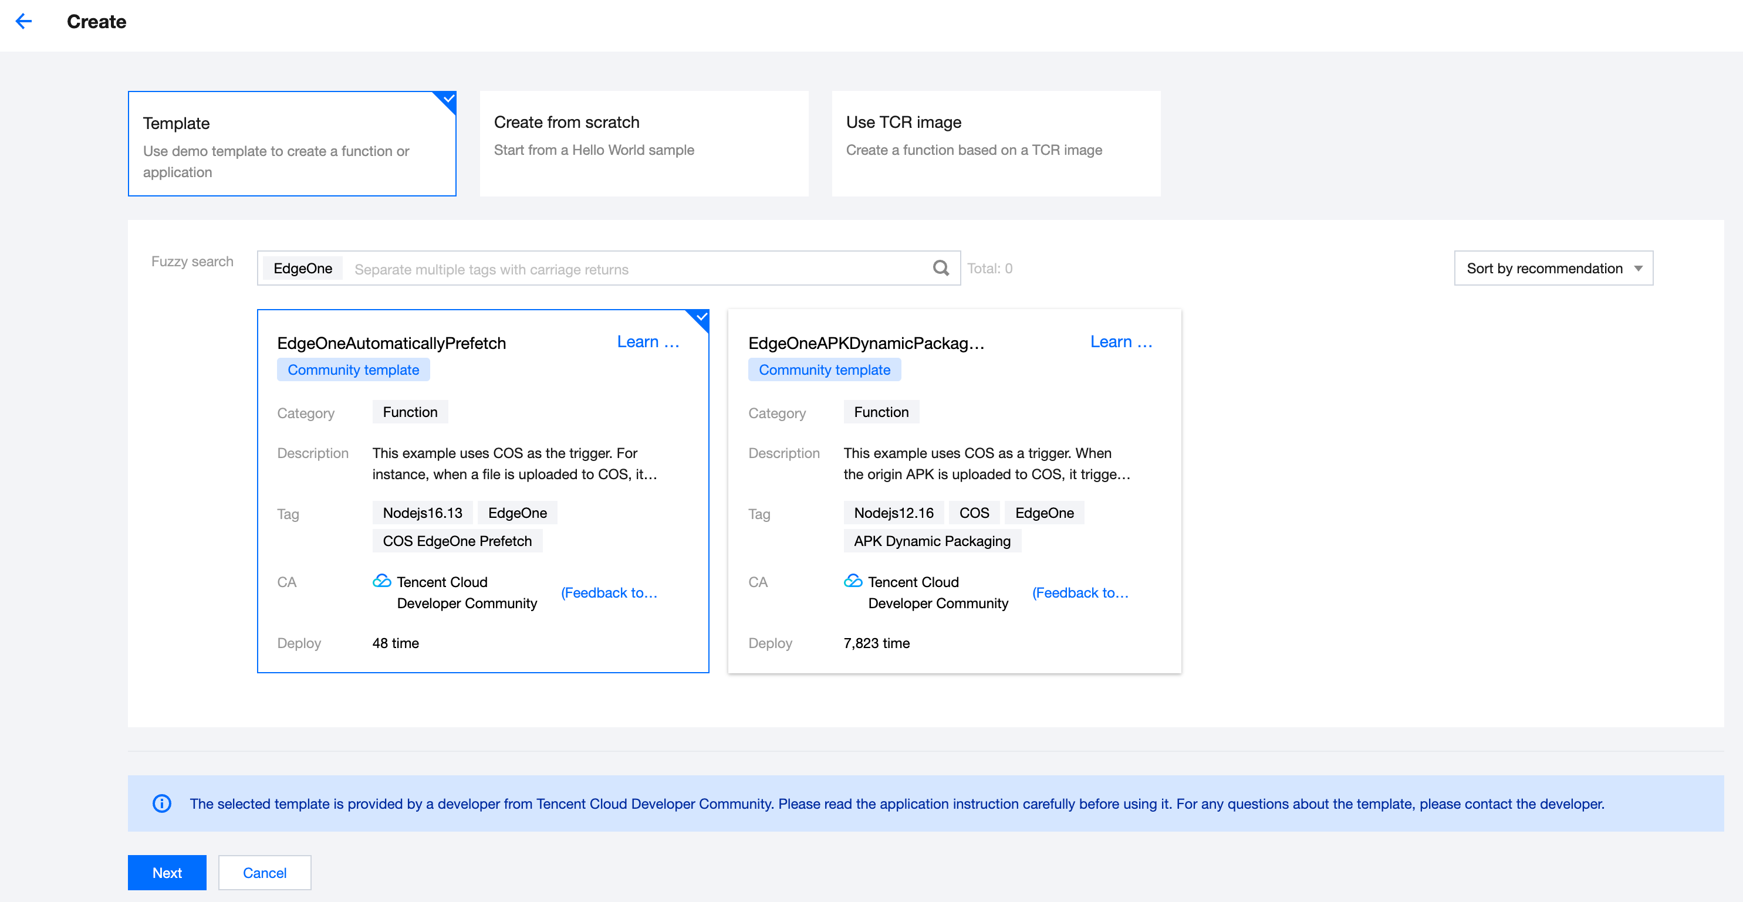Viewport: 1743px width, 902px height.
Task: Click the EdgeOne search tag chip
Action: [x=302, y=269]
